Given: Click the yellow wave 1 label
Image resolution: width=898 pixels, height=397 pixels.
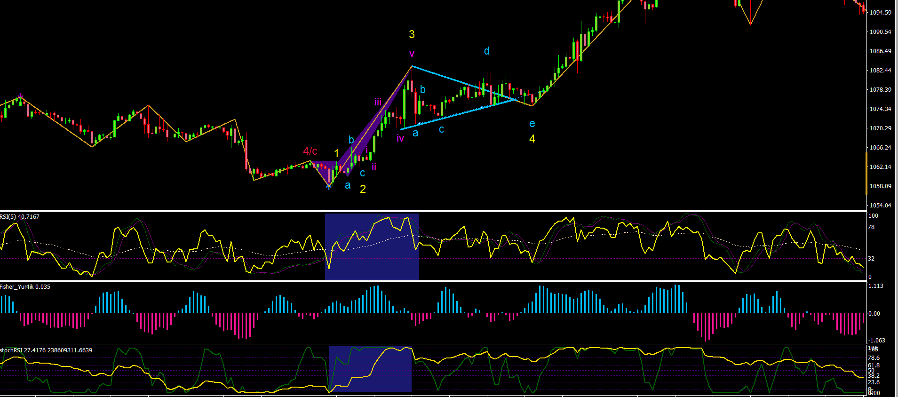Looking at the screenshot, I should (336, 153).
